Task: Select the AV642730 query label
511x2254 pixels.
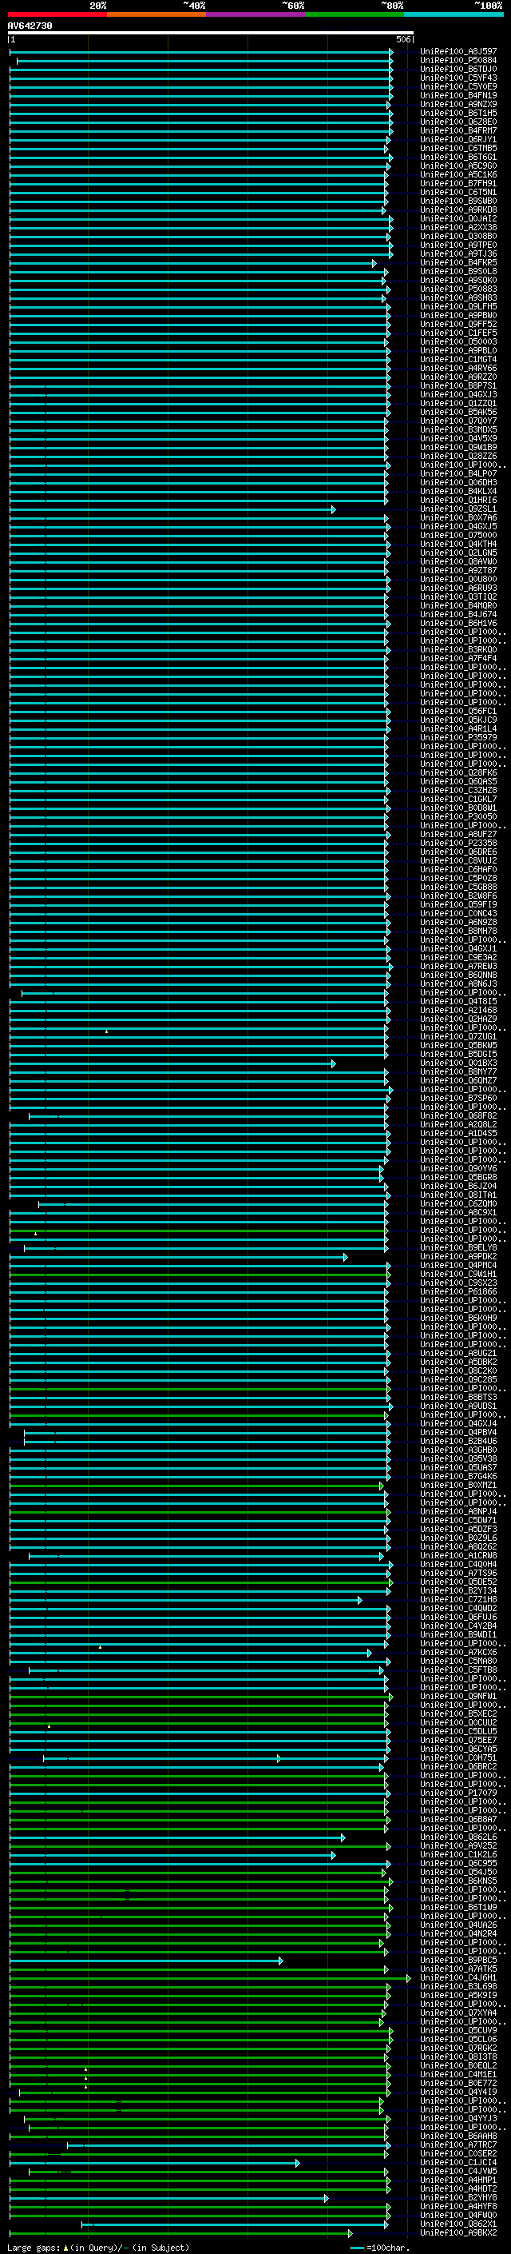Action: 30,26
